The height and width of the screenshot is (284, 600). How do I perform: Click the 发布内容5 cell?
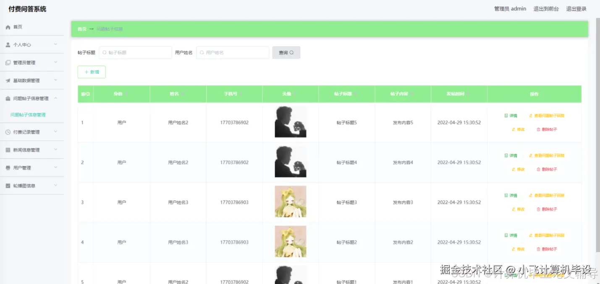403,123
